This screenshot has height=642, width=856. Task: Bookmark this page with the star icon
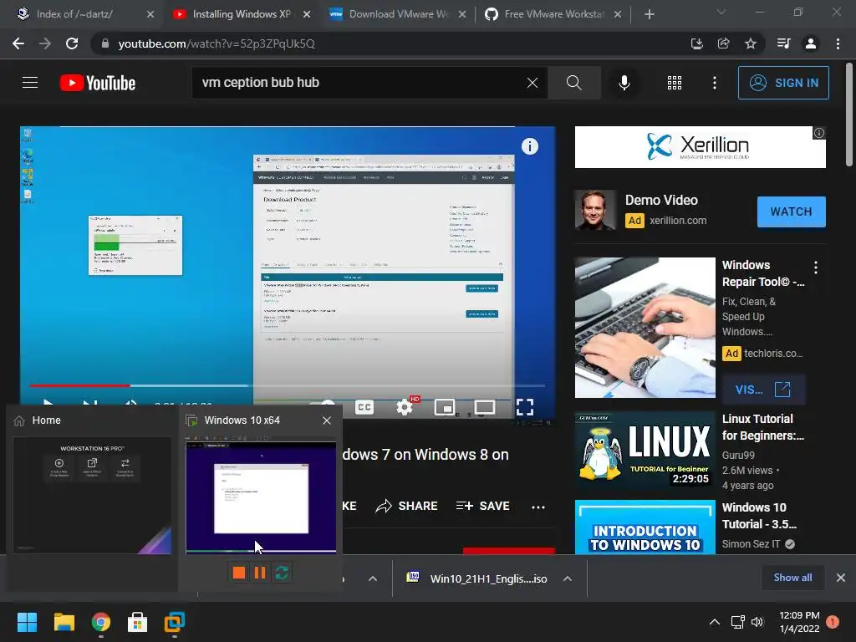tap(751, 43)
